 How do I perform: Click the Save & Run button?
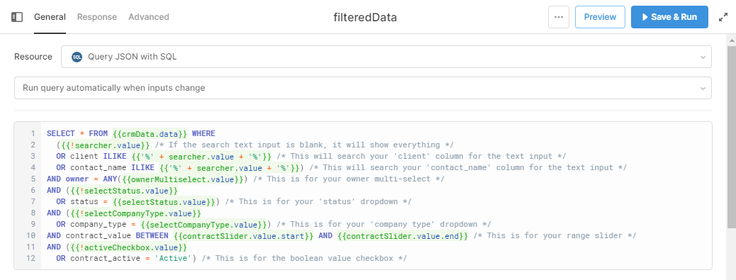click(x=669, y=17)
